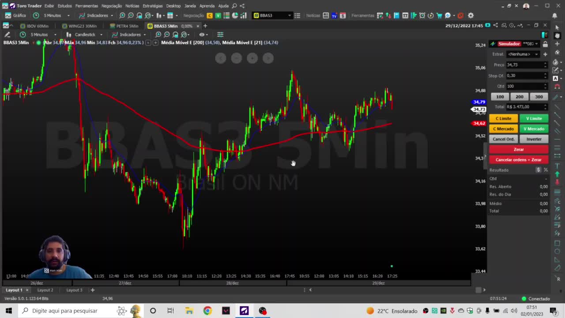The image size is (565, 318).
Task: Zoom in on the BBAS3 chart
Action: (158, 34)
